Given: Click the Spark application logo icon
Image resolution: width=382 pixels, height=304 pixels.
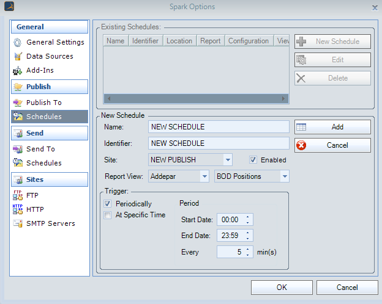Looking at the screenshot, I should click(9, 6).
